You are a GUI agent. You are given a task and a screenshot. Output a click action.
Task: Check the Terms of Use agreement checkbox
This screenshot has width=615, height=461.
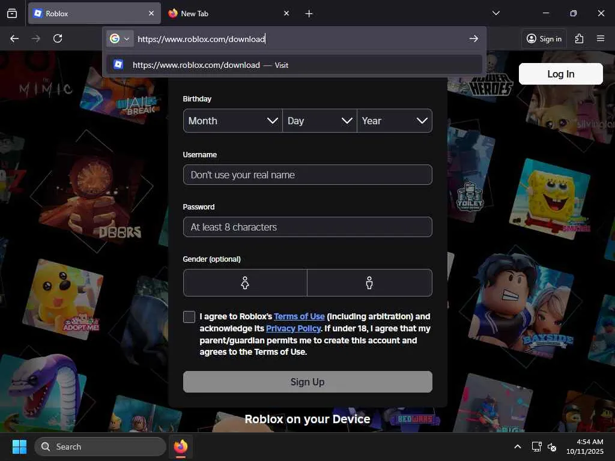pyautogui.click(x=189, y=317)
